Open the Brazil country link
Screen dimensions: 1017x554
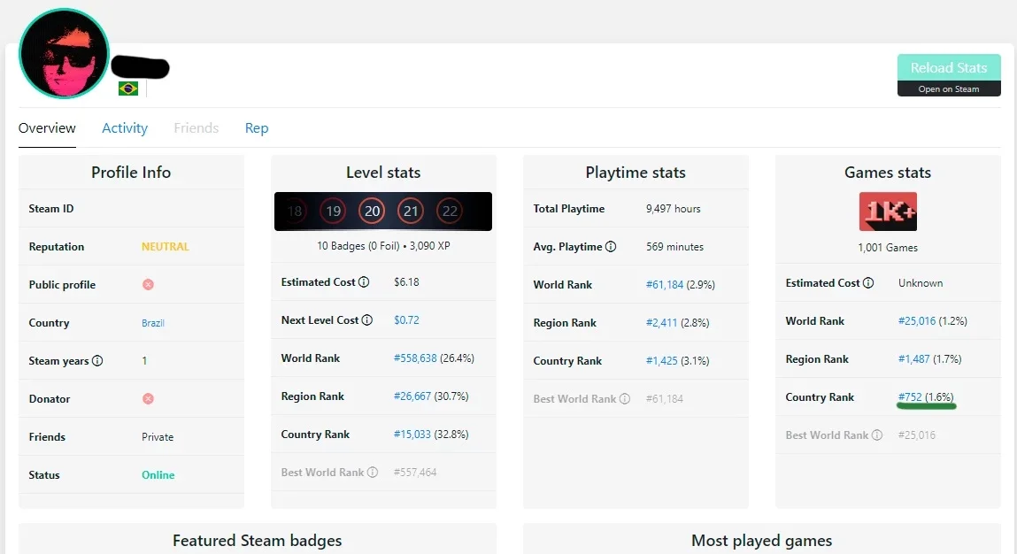153,322
